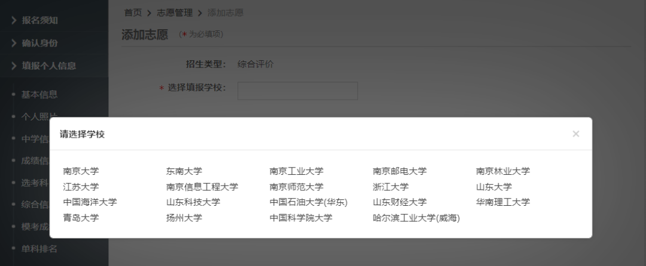The width and height of the screenshot is (646, 266).
Task: Select 江苏大学 from the list
Action: (x=81, y=187)
